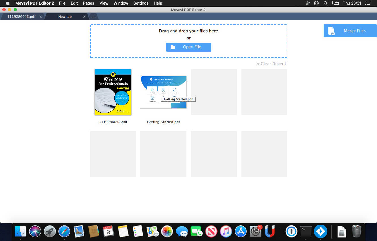This screenshot has width=377, height=241.
Task: Open Maps app in the dock
Action: pos(152,231)
